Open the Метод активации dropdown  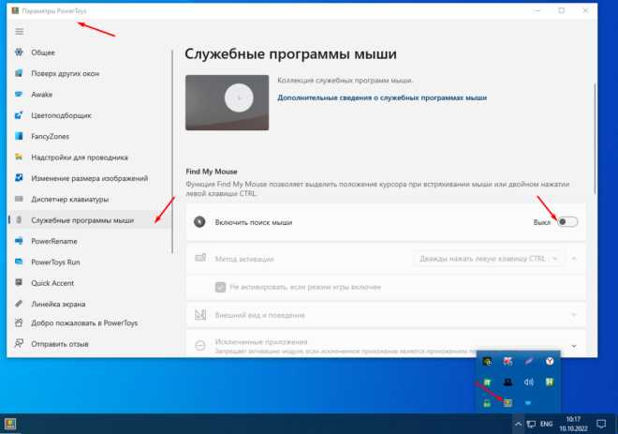click(489, 259)
